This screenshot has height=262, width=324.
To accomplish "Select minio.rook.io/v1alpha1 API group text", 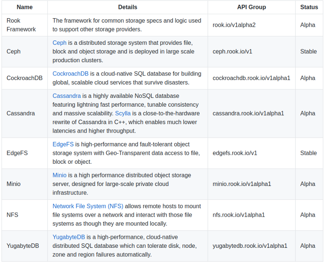I will pyautogui.click(x=242, y=184).
